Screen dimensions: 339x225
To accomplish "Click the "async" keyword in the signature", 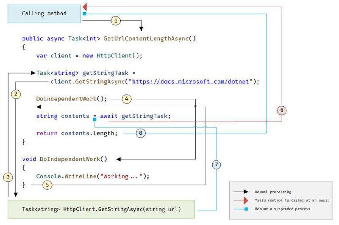I will pyautogui.click(x=56, y=39).
